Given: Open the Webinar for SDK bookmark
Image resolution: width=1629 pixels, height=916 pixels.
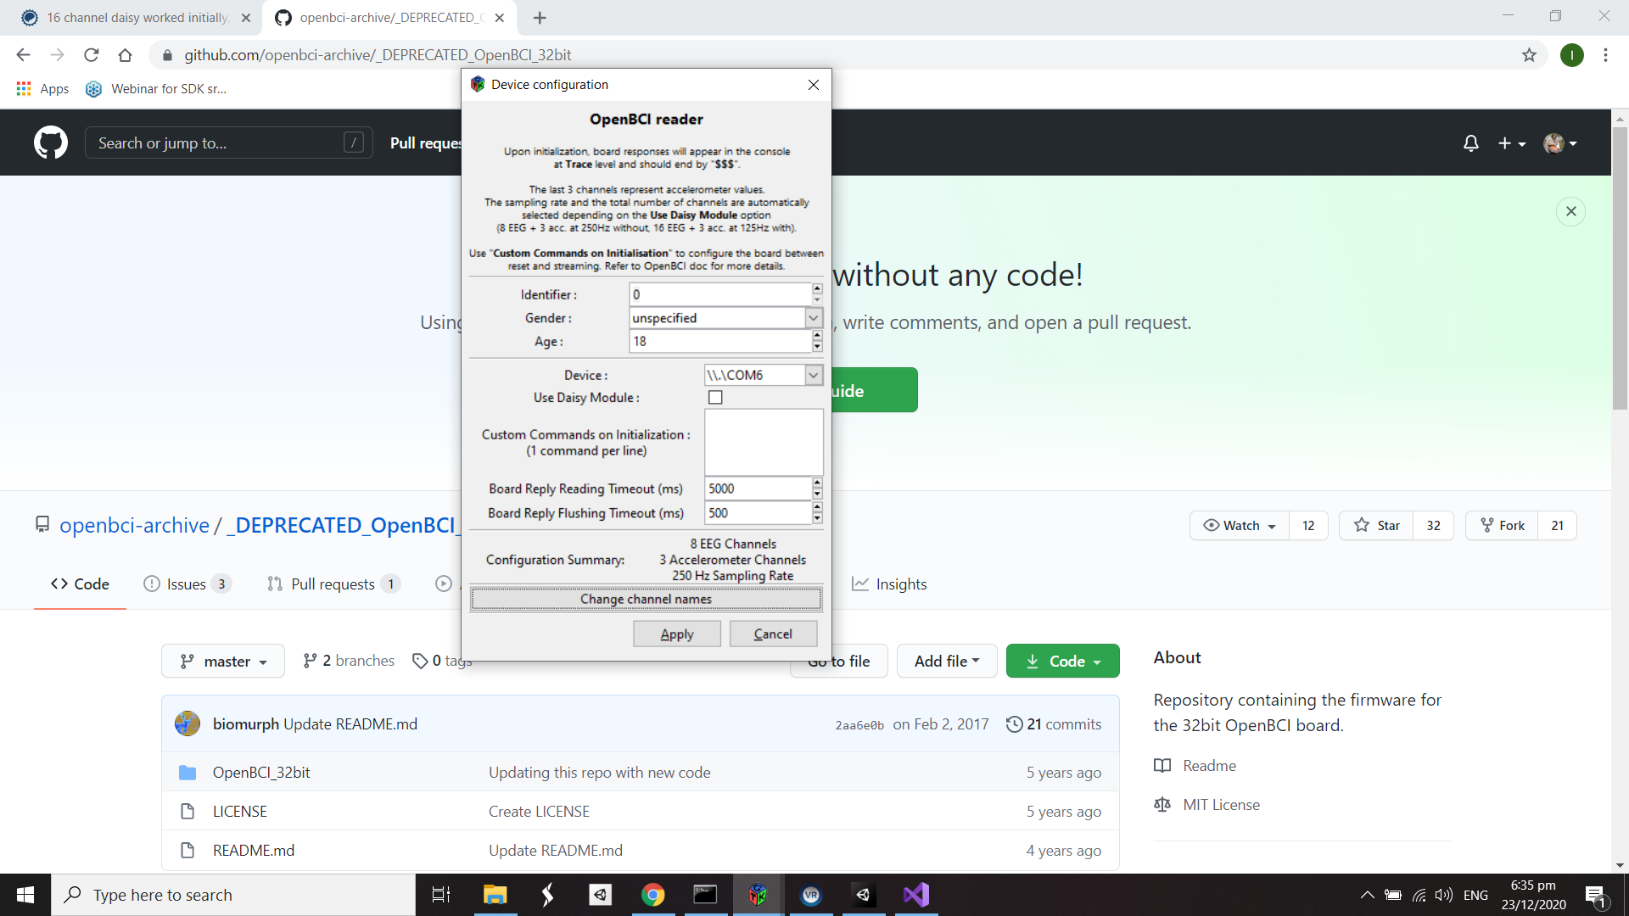Looking at the screenshot, I should coord(157,88).
